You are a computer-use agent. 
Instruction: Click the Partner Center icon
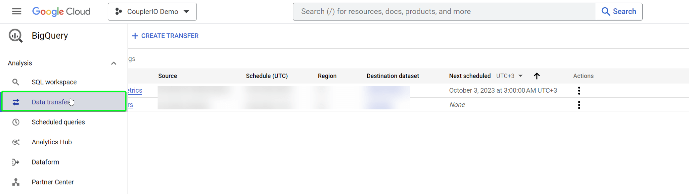coord(15,182)
